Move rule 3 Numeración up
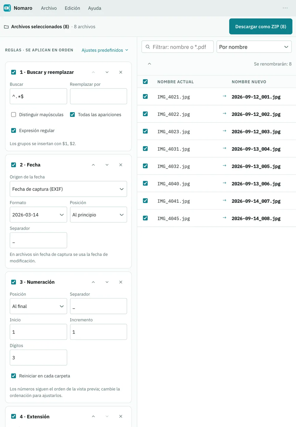 (93, 282)
